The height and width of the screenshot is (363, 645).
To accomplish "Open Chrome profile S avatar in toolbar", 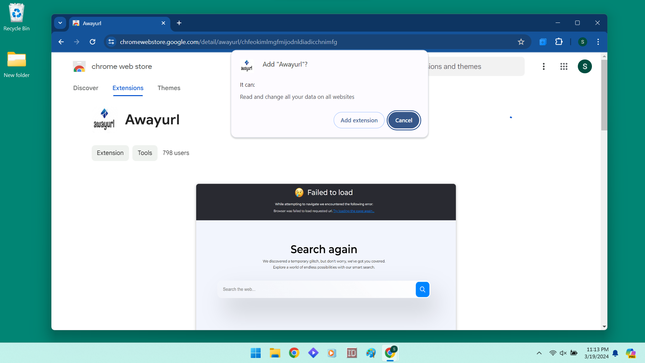I will [x=583, y=42].
